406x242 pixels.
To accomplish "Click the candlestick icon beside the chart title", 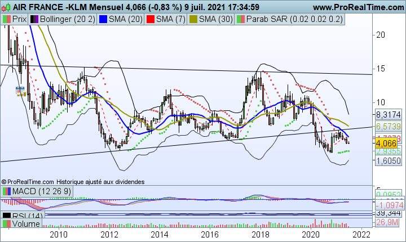I will point(6,7).
